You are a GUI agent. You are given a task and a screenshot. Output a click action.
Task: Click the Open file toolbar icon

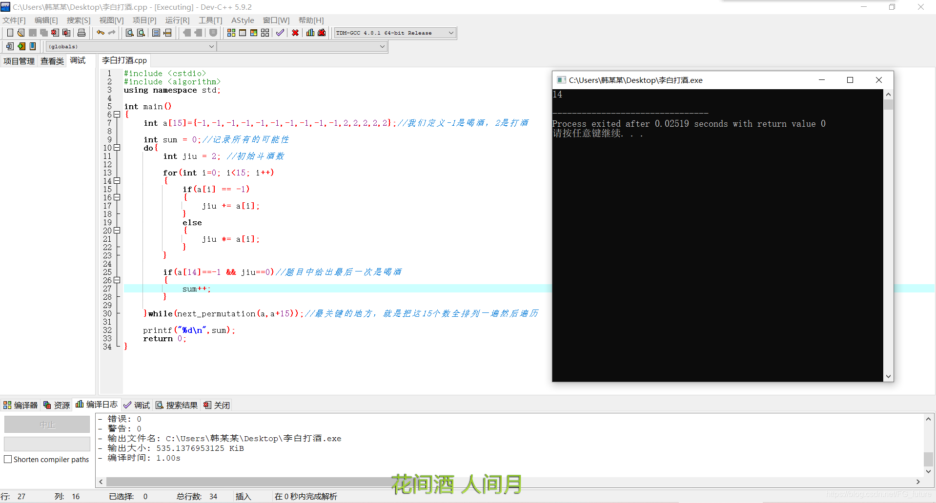tap(21, 33)
